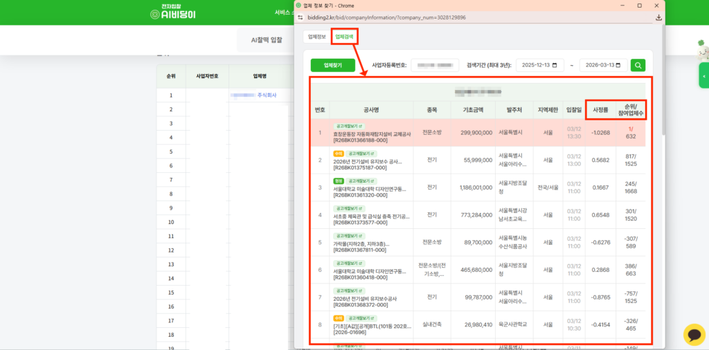Image resolution: width=709 pixels, height=350 pixels.
Task: Open the site info icon beside URL
Action: [300, 17]
